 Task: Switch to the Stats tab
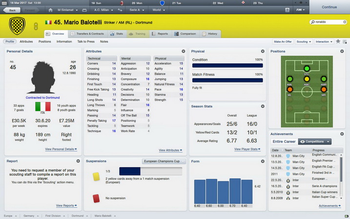[x=117, y=34]
